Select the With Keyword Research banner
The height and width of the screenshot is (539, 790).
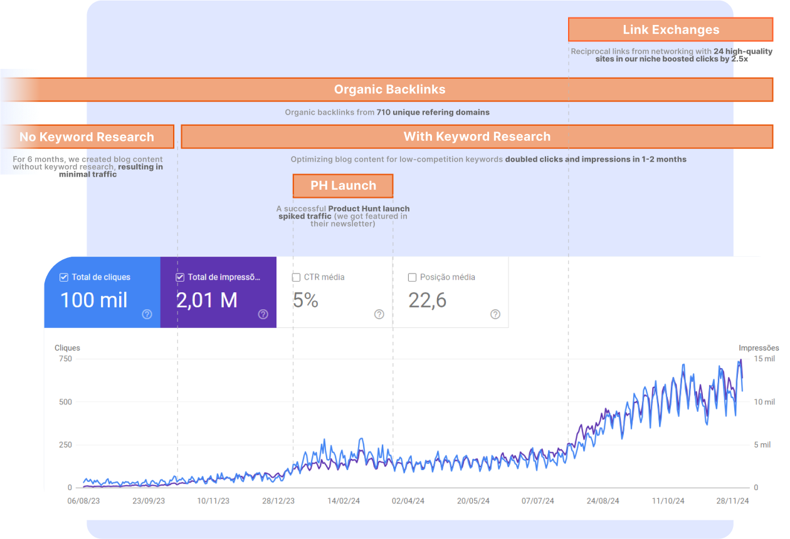(x=477, y=136)
